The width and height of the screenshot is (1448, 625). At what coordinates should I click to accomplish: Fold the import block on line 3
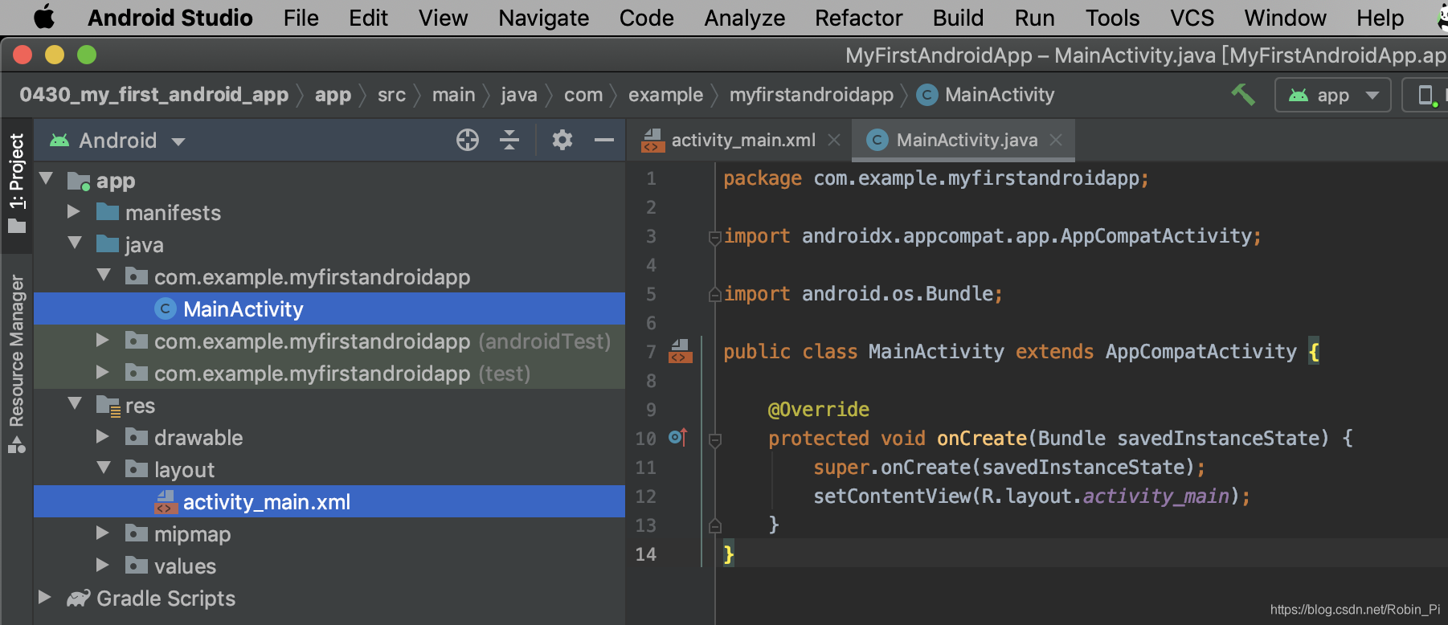pos(714,237)
